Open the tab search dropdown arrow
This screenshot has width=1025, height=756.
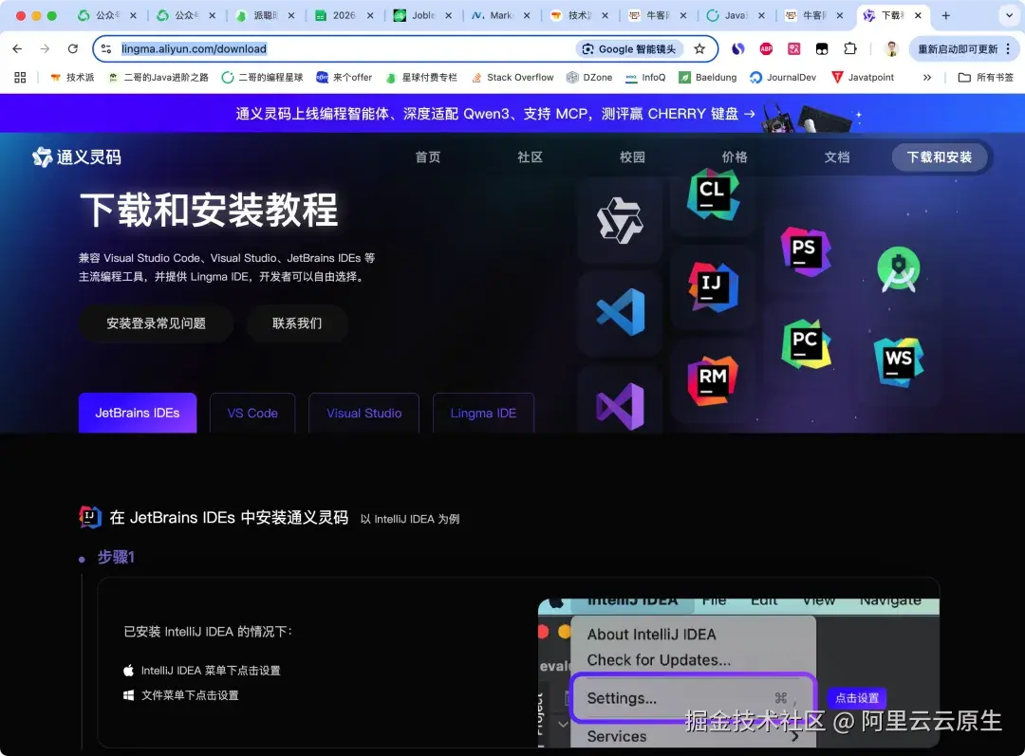1008,16
